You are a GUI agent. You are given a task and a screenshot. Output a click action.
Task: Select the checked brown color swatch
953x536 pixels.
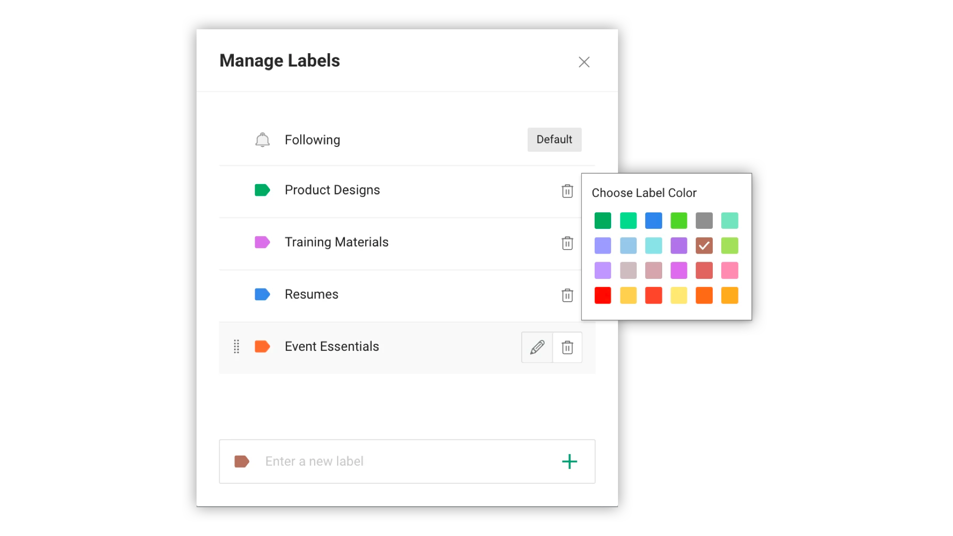click(704, 246)
